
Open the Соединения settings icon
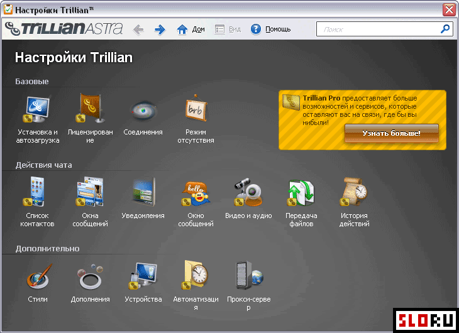coord(143,111)
